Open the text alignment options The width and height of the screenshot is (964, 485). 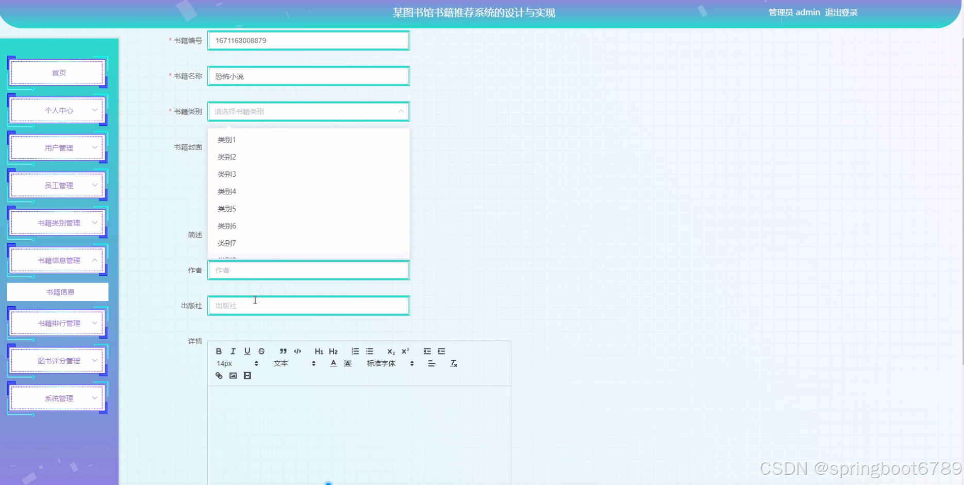click(431, 363)
